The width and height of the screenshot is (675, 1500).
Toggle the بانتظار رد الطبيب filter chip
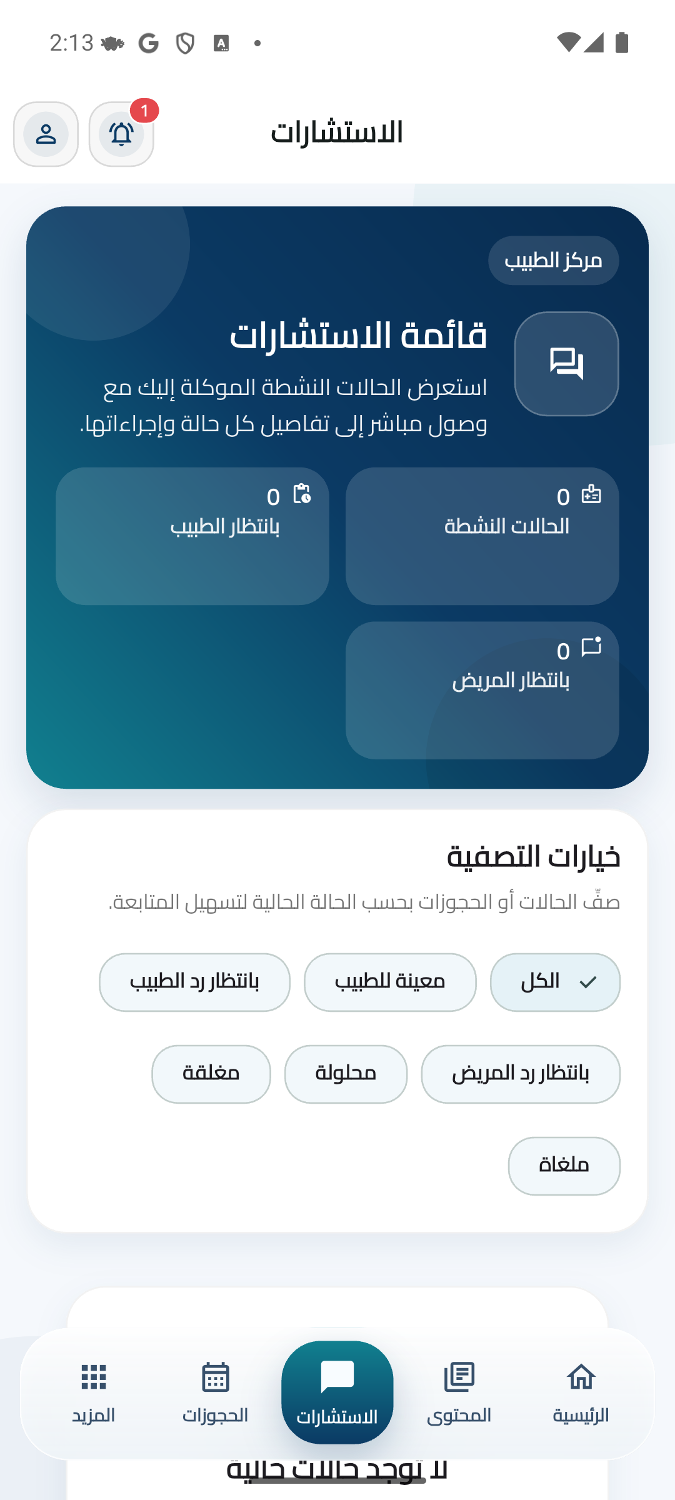194,982
